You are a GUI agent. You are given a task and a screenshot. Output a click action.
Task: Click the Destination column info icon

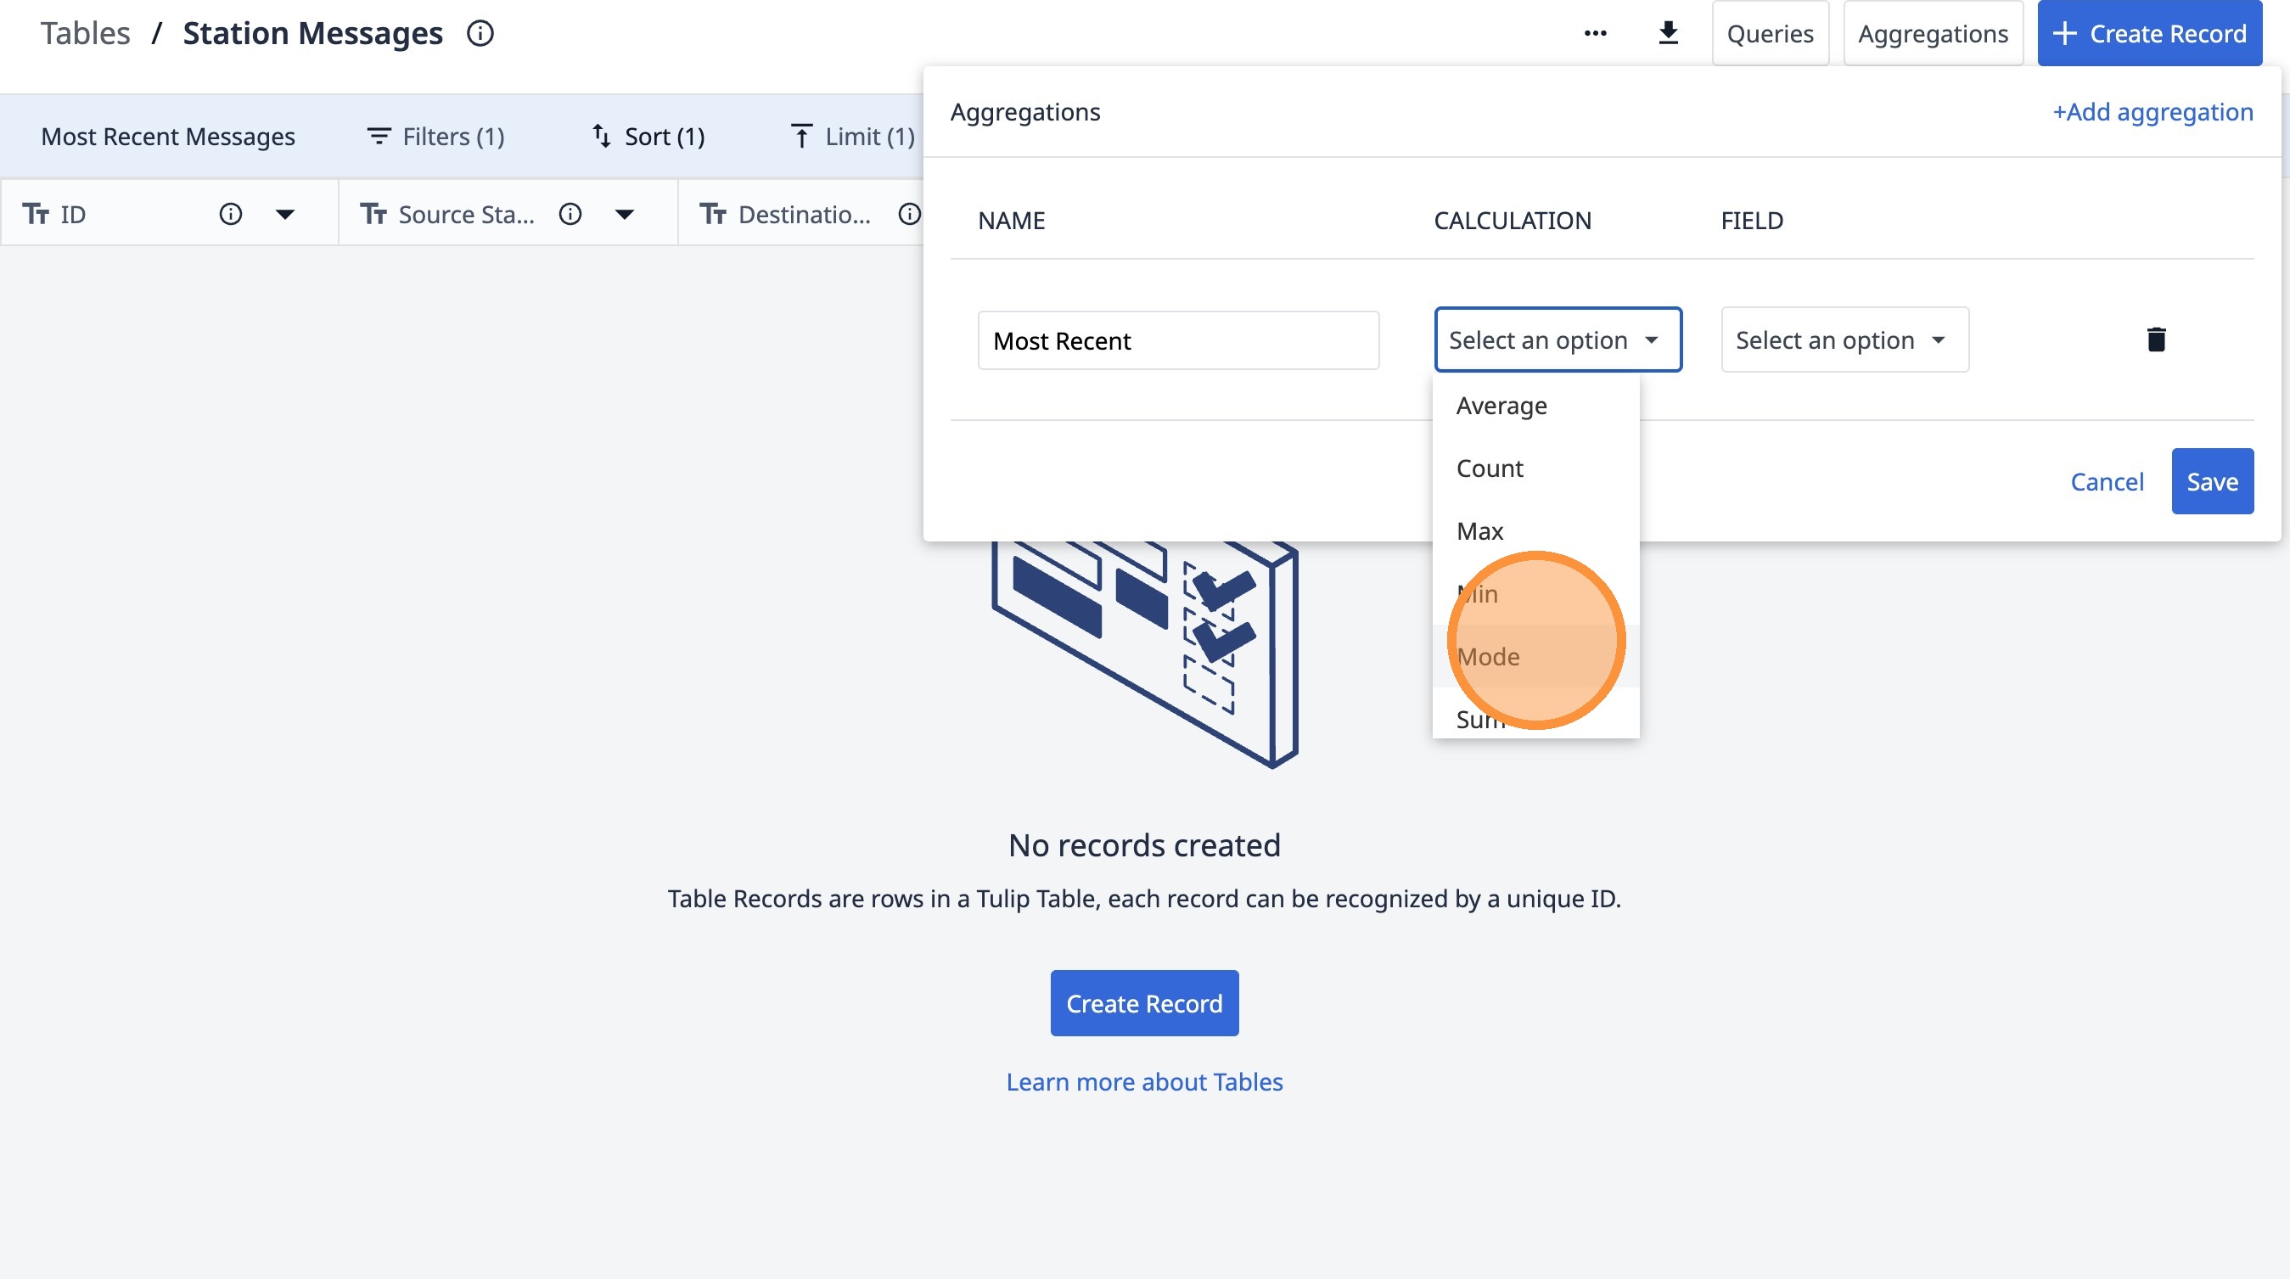point(908,214)
